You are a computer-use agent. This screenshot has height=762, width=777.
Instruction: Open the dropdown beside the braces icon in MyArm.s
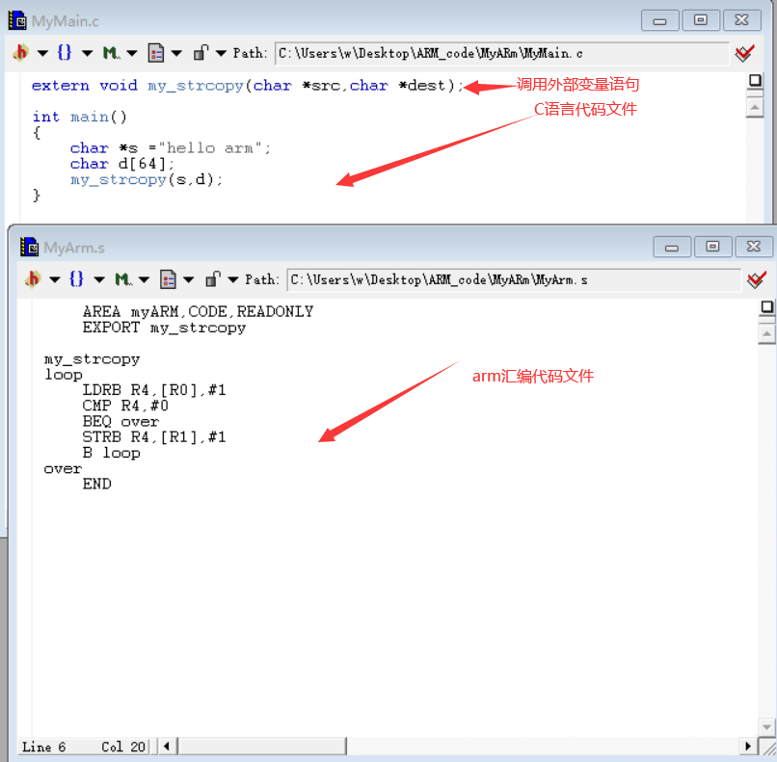[x=97, y=279]
